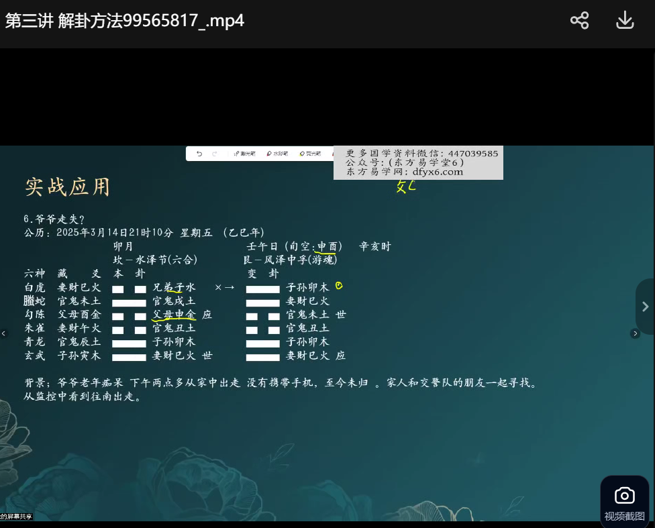Click the screen-sharing label at bottom left
Viewport: 655px width, 528px height.
(x=16, y=516)
